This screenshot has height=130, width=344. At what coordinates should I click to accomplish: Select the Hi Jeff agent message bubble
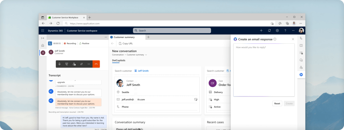click(84, 121)
